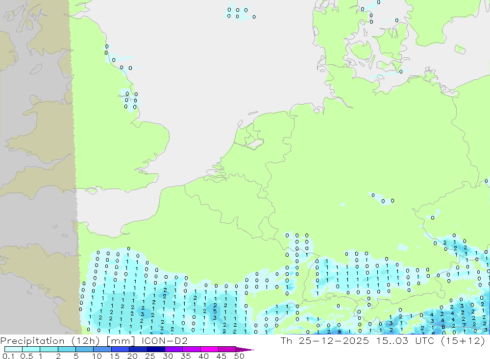
Task: Pick the 10–15 mm legend swatch
Action: coord(102,349)
